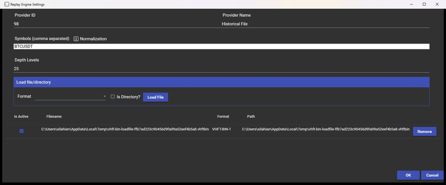Click the Format column header in table
This screenshot has width=446, height=185.
(x=223, y=117)
